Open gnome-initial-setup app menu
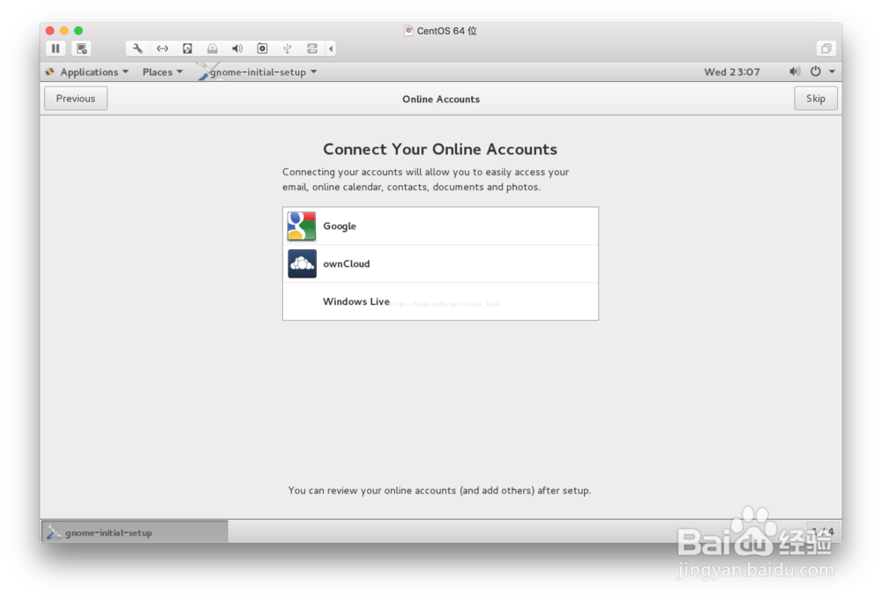Viewport: 882px width, 600px height. tap(257, 72)
